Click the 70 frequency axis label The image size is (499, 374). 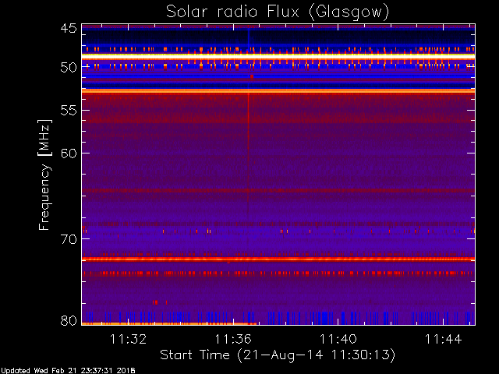69,239
